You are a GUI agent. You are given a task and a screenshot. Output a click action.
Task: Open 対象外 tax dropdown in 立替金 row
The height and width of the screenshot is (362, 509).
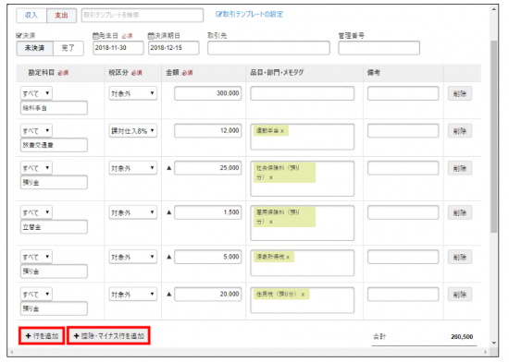(132, 212)
